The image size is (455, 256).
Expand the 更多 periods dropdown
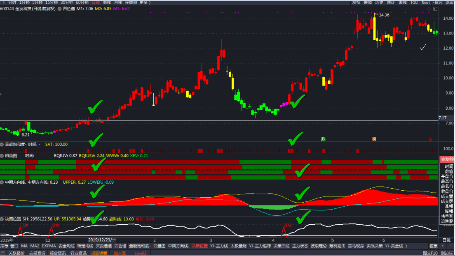[x=144, y=2]
